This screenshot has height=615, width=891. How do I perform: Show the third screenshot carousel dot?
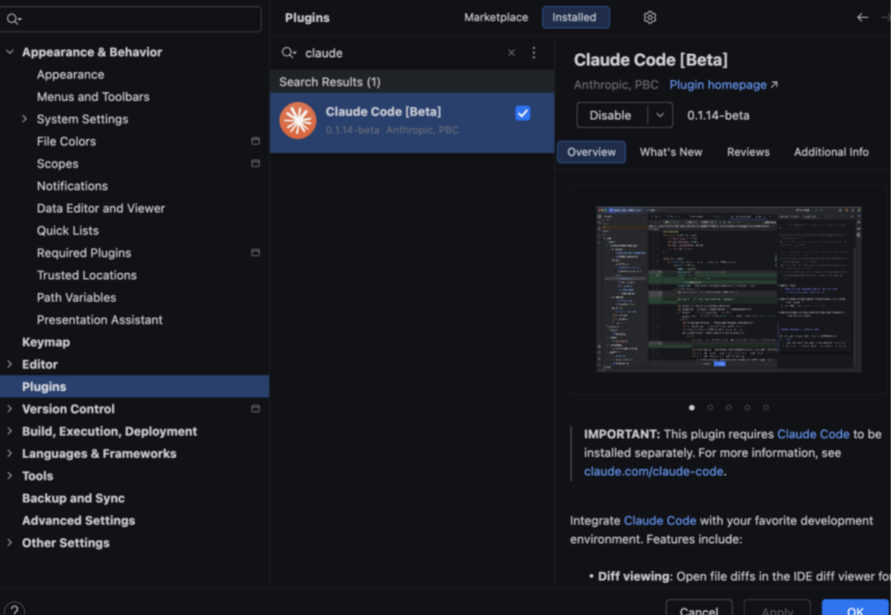click(729, 407)
